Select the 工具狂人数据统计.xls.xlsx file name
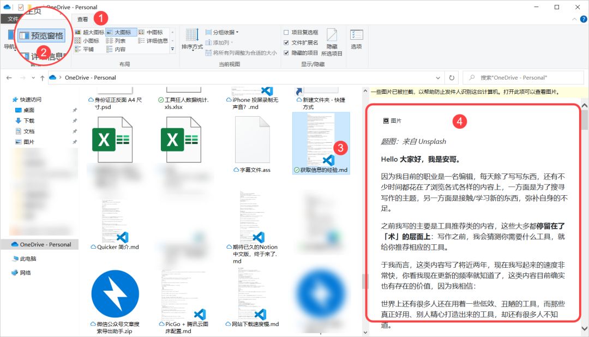Viewport: 589px width, 337px height. pos(184,103)
